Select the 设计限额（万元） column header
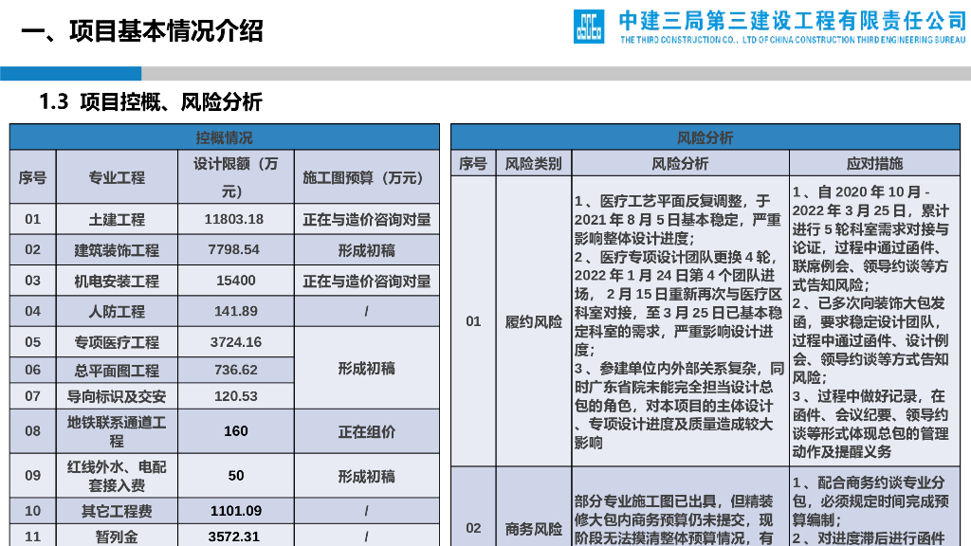Image resolution: width=971 pixels, height=546 pixels. click(236, 177)
